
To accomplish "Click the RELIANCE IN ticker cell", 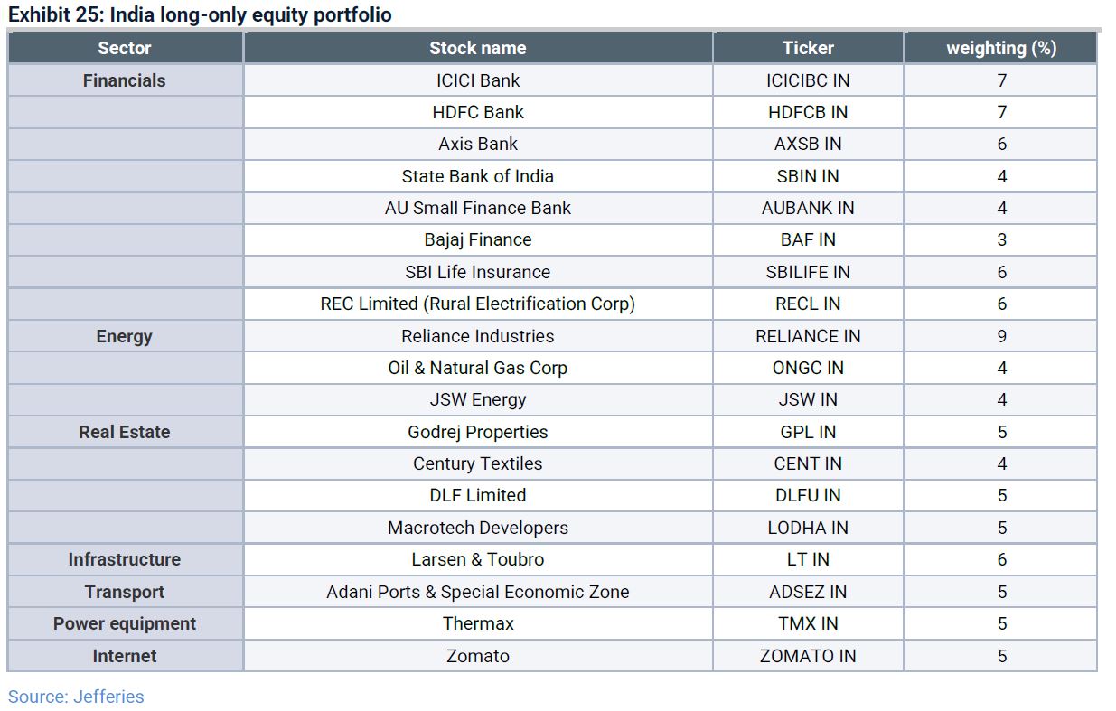I will (x=808, y=336).
